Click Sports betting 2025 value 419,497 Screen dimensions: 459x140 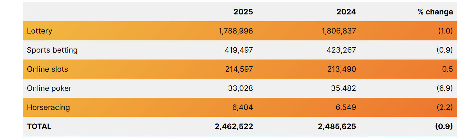(239, 50)
